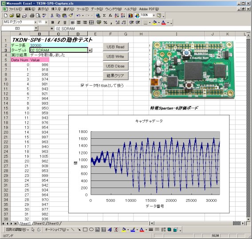252x239 pixels.
Task: Click the USB Write button
Action: point(115,56)
